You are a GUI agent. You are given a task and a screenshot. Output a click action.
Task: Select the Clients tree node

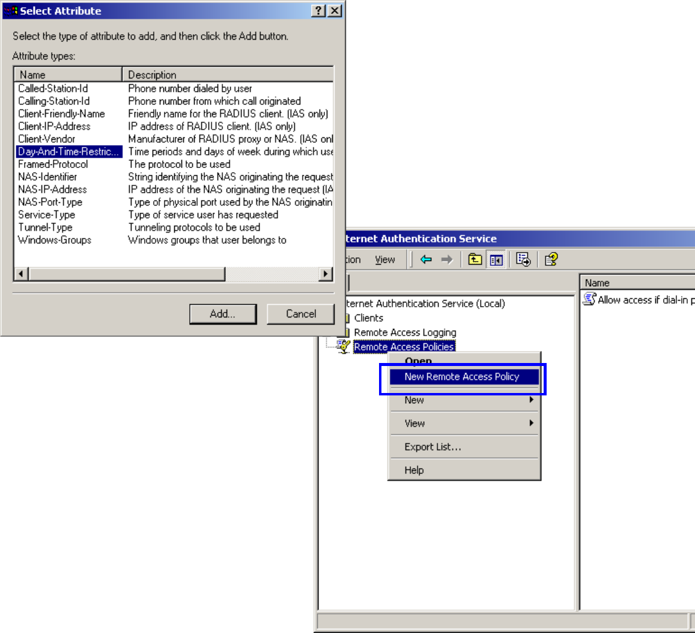[368, 318]
